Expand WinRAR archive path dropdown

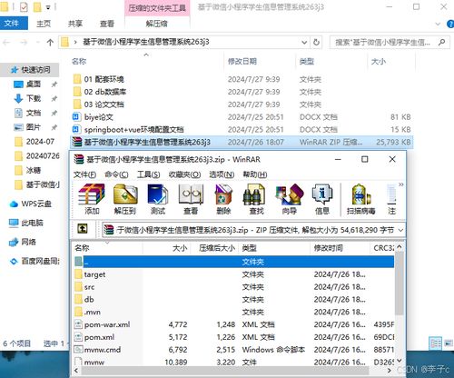[x=400, y=230]
